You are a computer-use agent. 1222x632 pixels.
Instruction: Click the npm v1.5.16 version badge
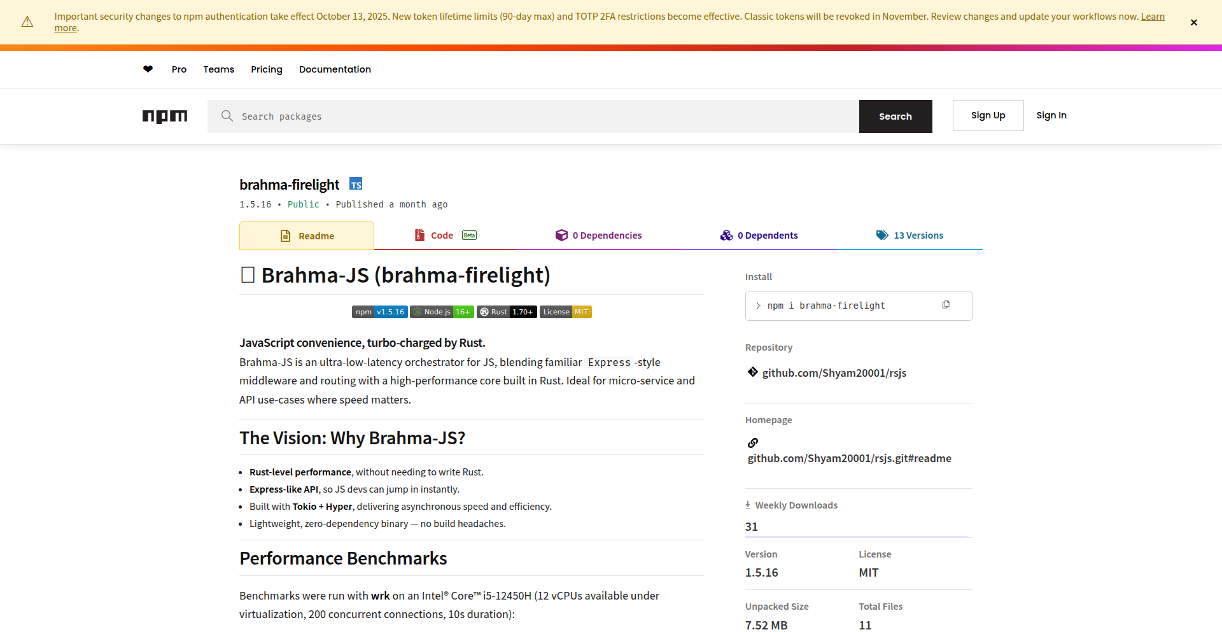379,312
